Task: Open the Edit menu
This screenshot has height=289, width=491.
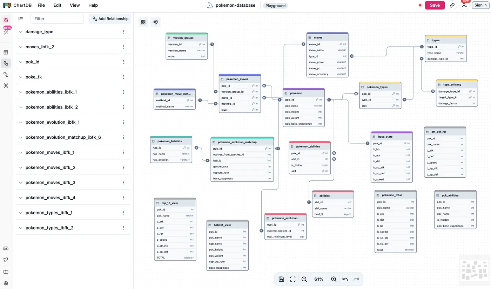Action: (57, 5)
